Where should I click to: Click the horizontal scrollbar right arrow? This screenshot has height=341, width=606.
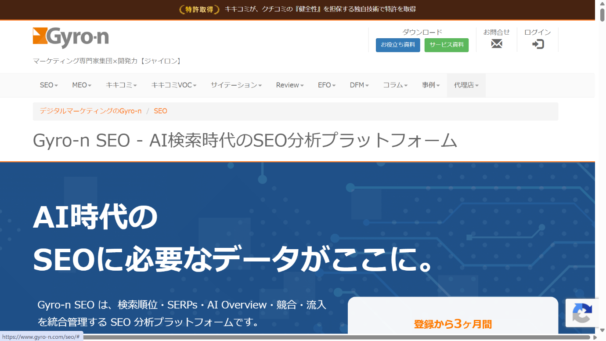point(595,337)
